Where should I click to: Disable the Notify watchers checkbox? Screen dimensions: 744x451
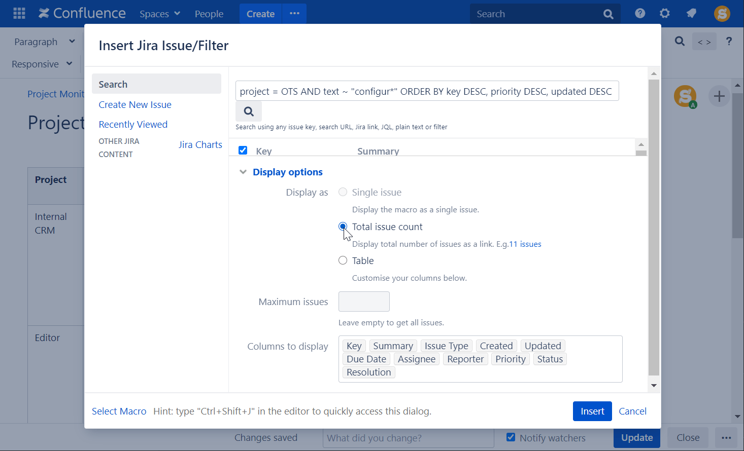[510, 438]
